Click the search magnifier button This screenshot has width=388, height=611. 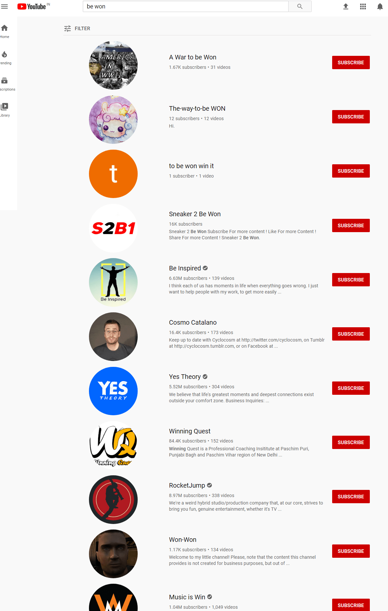tap(300, 6)
